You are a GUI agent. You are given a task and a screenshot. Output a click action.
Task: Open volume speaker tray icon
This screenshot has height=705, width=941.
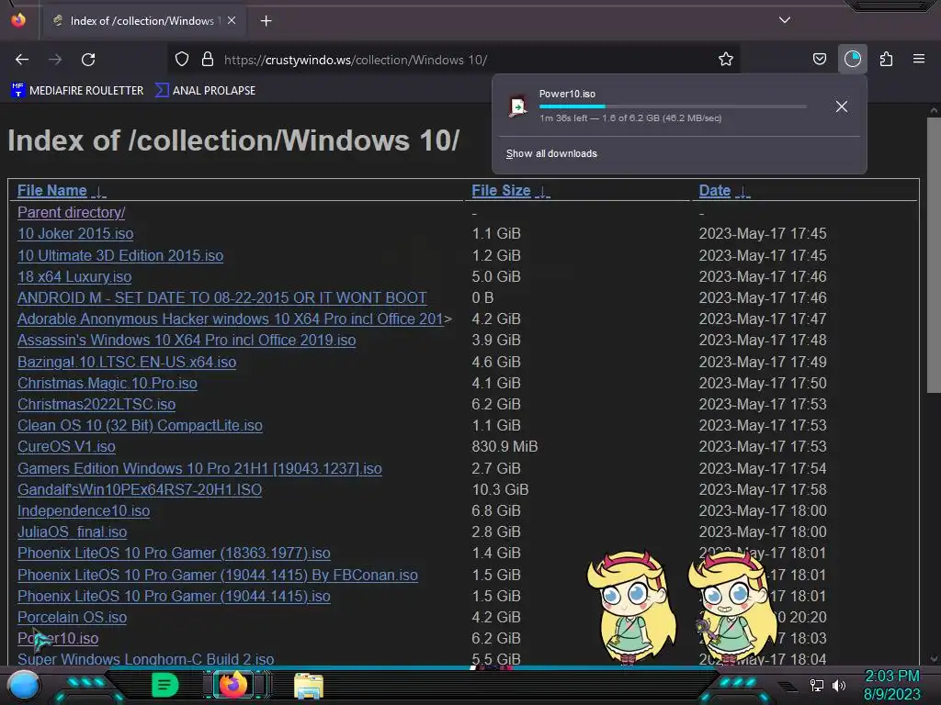(x=838, y=685)
